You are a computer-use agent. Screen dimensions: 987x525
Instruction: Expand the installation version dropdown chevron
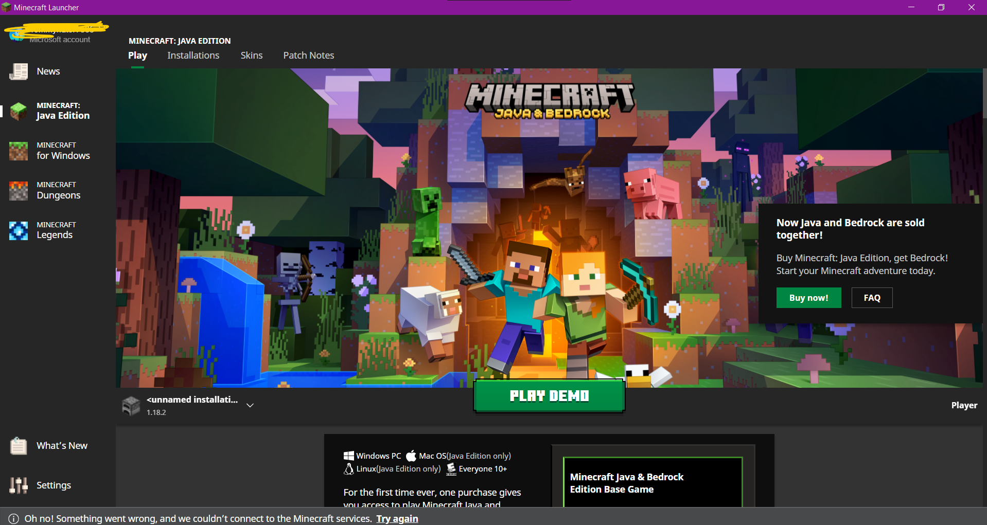(250, 406)
